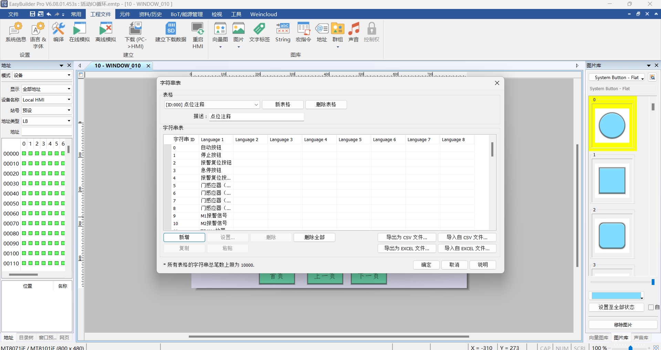Viewport: 661px width, 350px height.
Task: Close the 字符串表 dialog with X
Action: [x=497, y=83]
